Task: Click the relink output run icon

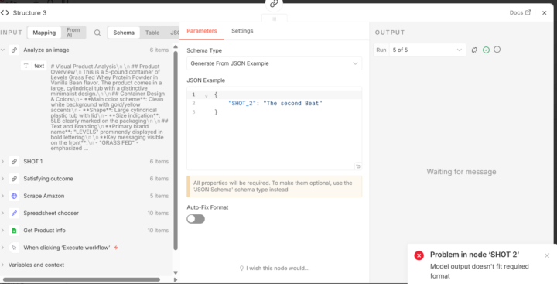Action: 474,50
